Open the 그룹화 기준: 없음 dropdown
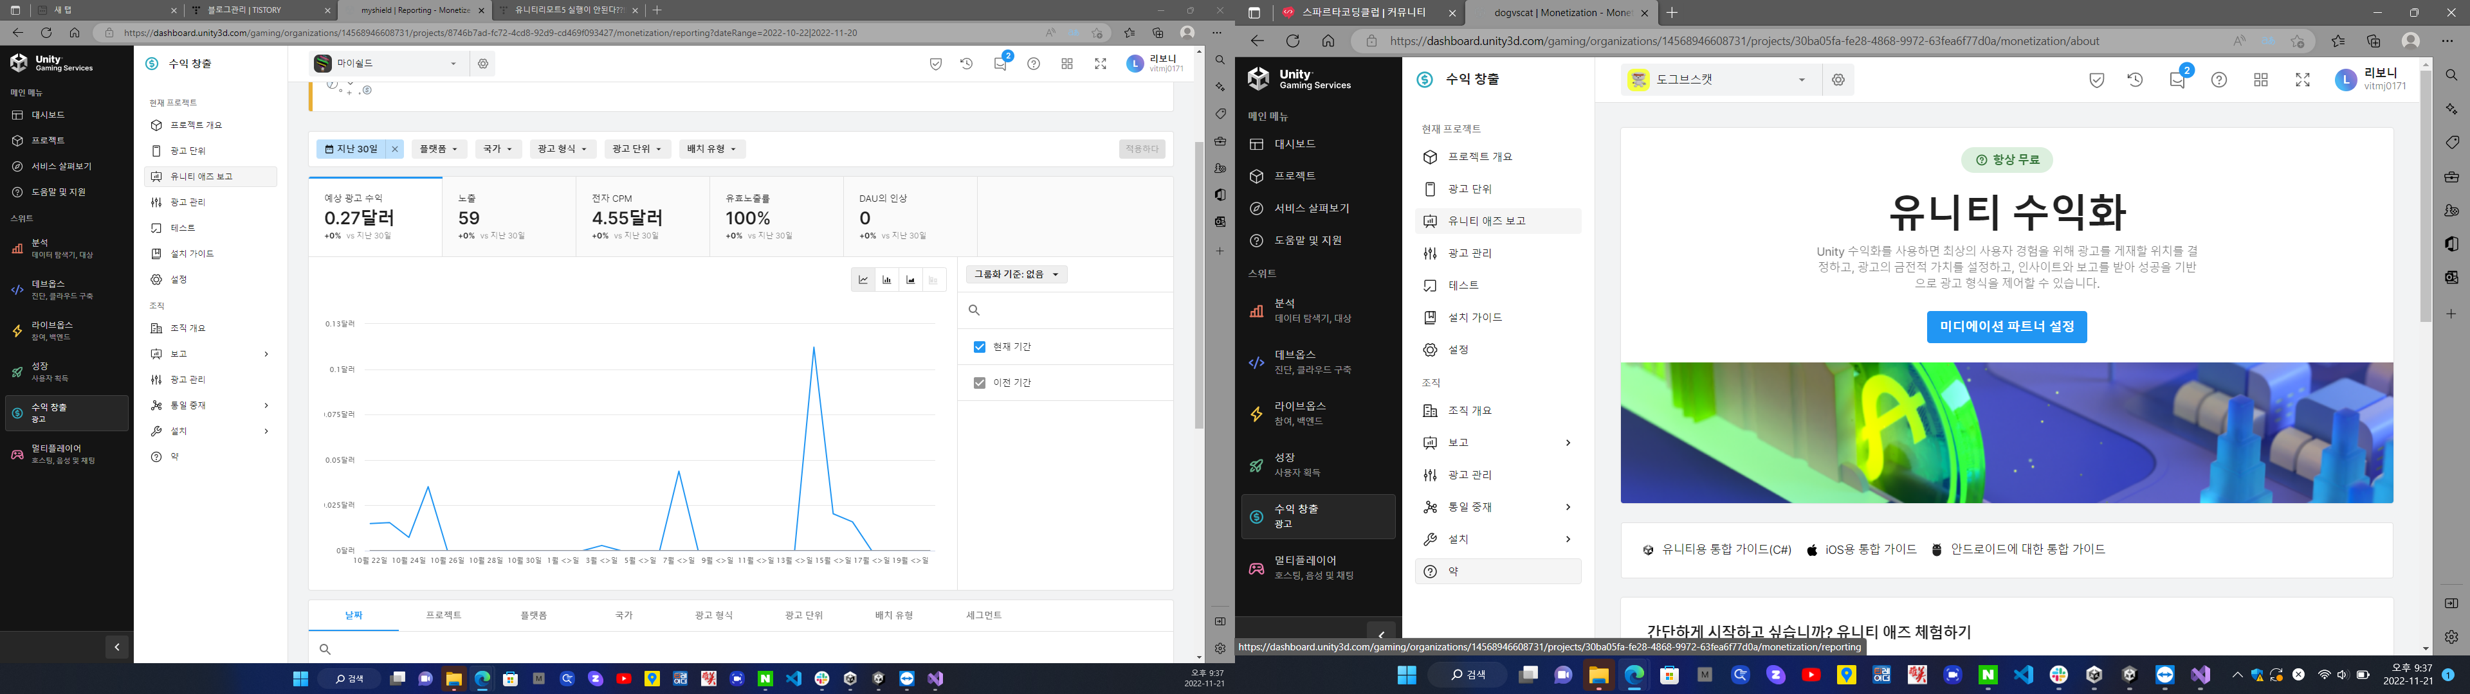 (1016, 274)
